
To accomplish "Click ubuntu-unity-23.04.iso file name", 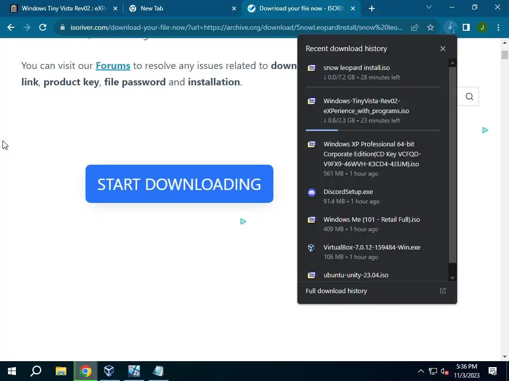I will pyautogui.click(x=356, y=275).
